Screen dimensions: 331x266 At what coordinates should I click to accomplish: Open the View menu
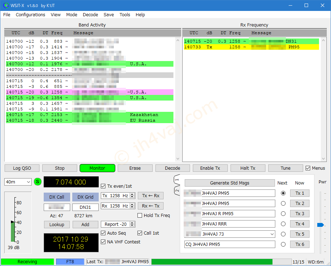click(56, 14)
